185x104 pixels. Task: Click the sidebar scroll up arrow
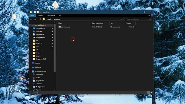tap(55, 23)
